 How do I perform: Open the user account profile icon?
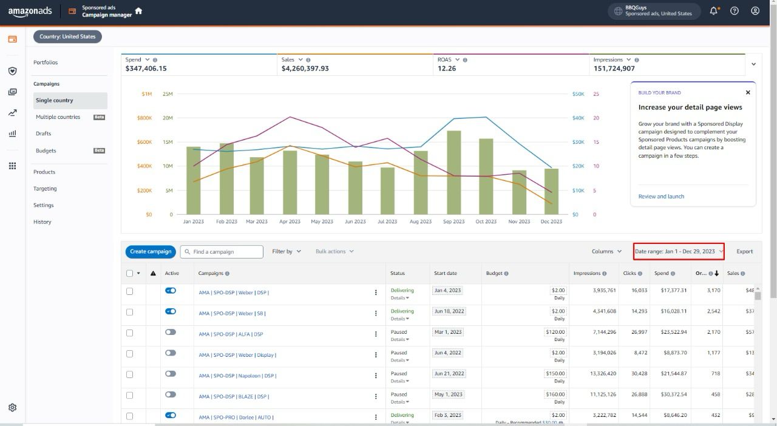pos(755,11)
